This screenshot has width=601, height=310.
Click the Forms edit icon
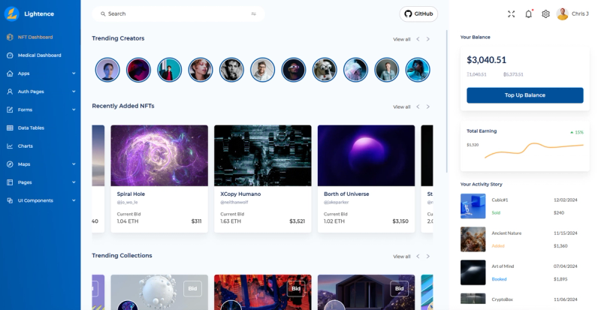click(x=10, y=110)
